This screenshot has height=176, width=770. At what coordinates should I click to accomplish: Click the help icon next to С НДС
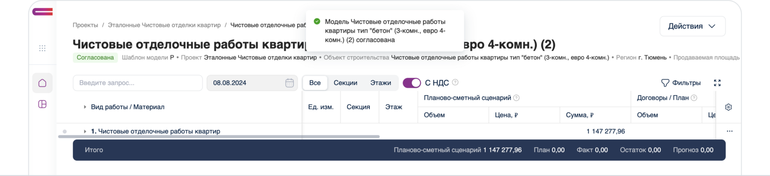[x=455, y=82]
